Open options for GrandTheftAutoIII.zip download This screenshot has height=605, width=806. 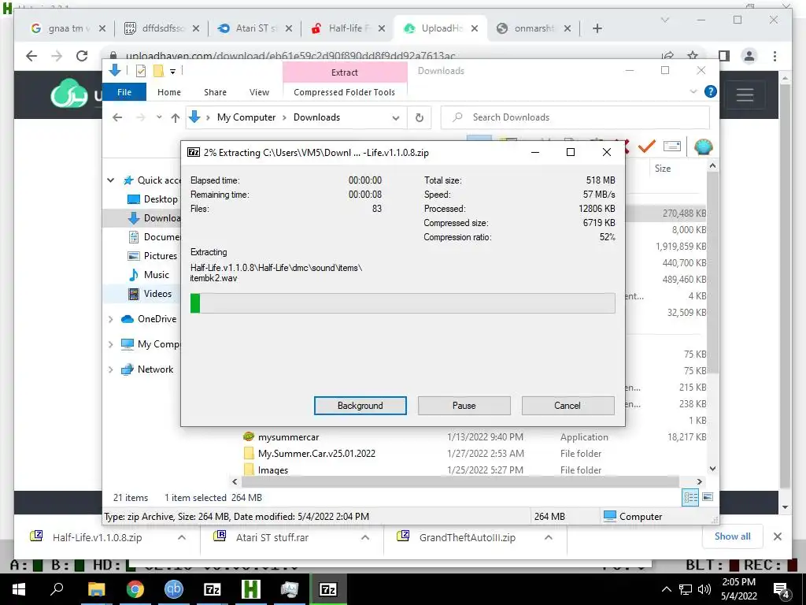[x=549, y=537]
